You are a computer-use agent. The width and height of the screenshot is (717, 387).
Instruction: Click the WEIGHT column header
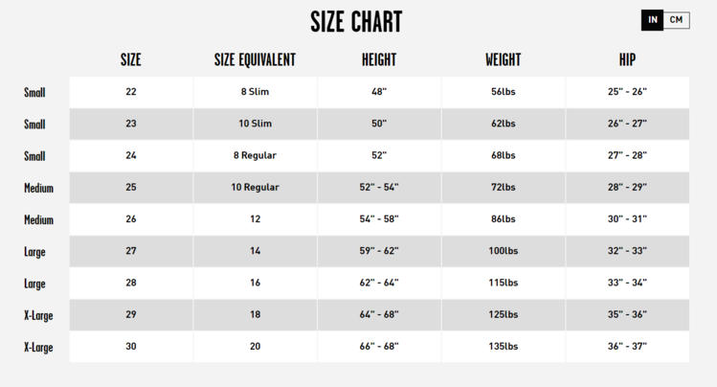(x=504, y=59)
